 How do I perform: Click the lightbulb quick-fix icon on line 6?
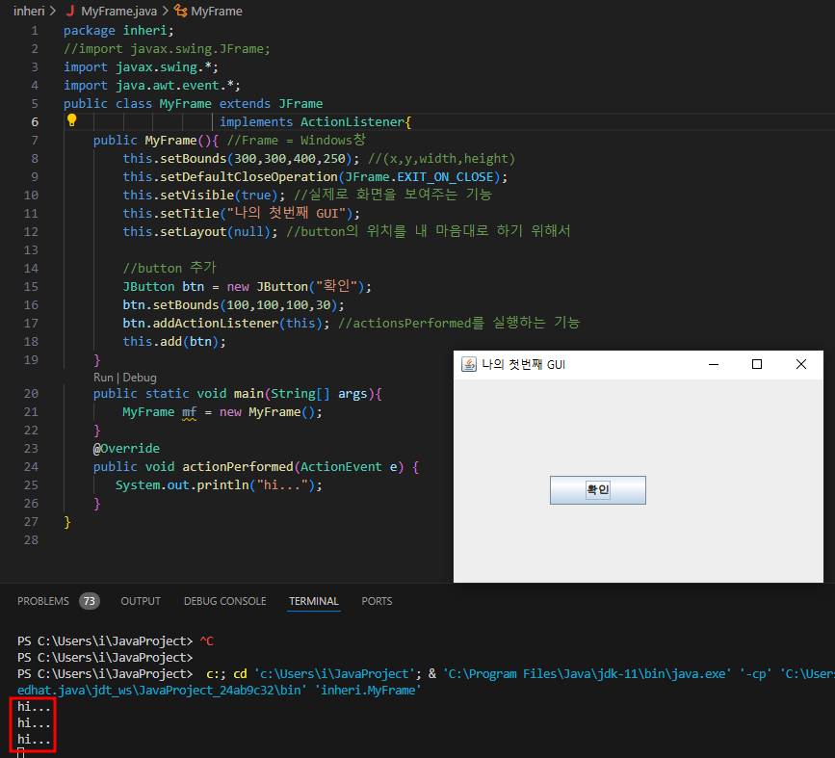(x=72, y=120)
